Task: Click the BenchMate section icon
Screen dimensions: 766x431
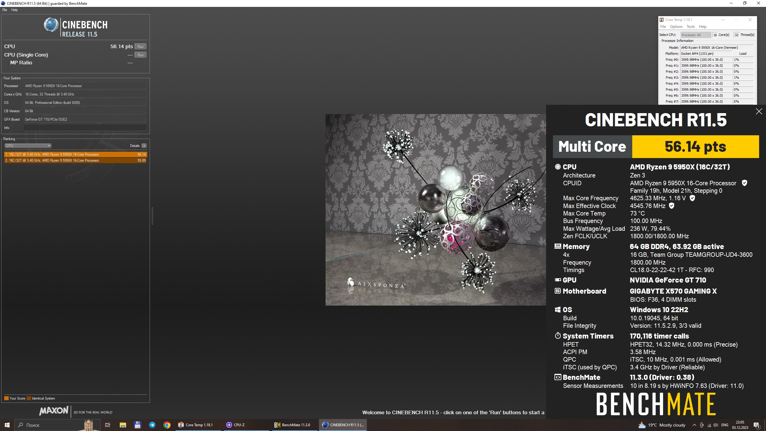Action: pos(558,377)
